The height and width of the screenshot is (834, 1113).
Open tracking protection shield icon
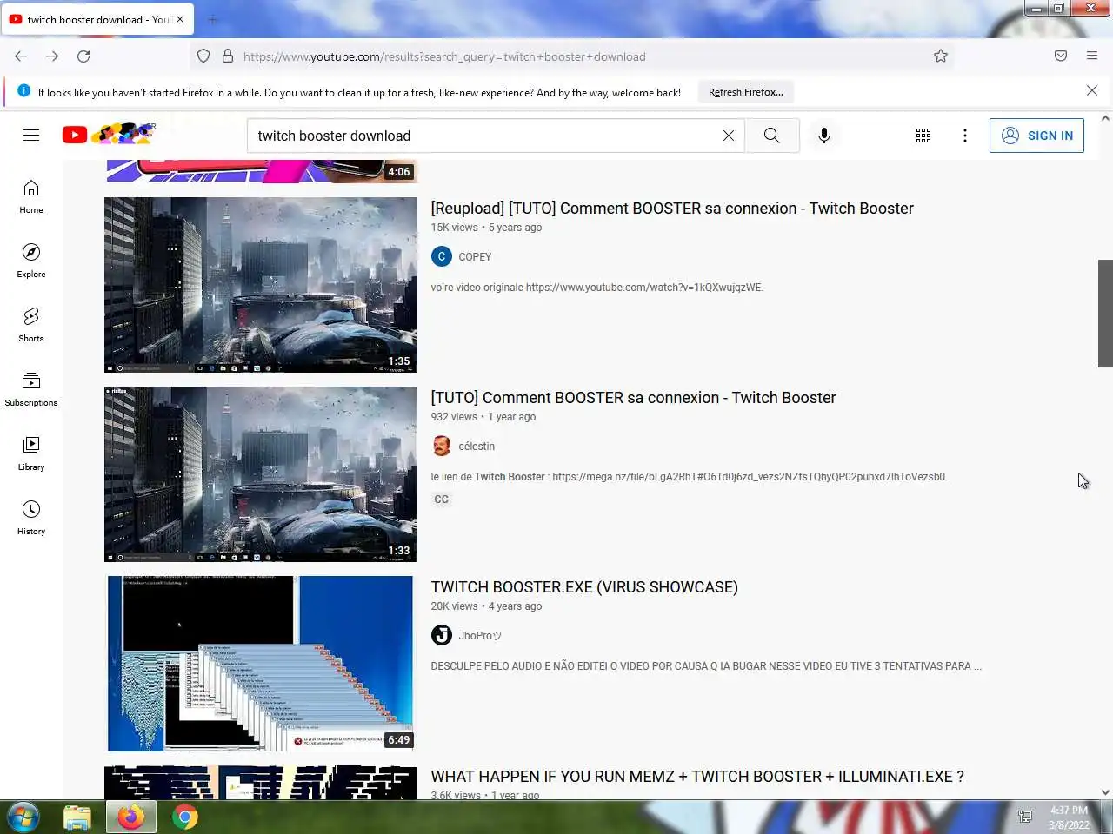(203, 56)
